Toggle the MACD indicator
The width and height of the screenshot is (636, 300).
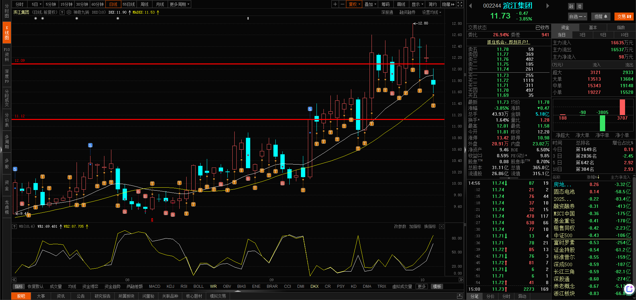[x=154, y=286]
